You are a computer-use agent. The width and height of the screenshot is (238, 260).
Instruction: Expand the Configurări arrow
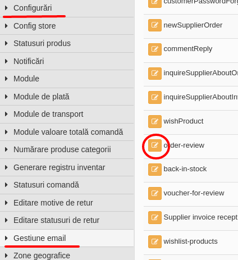(x=6, y=8)
